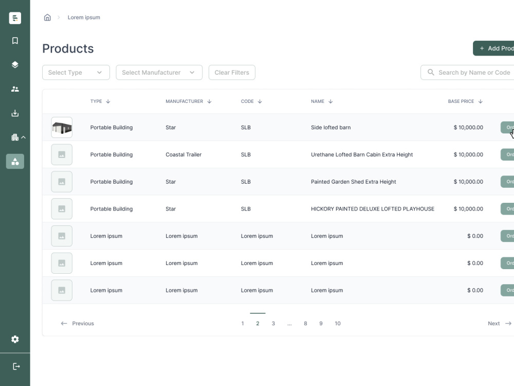514x386 pixels.
Task: Open settings gear in sidebar
Action: (15, 339)
